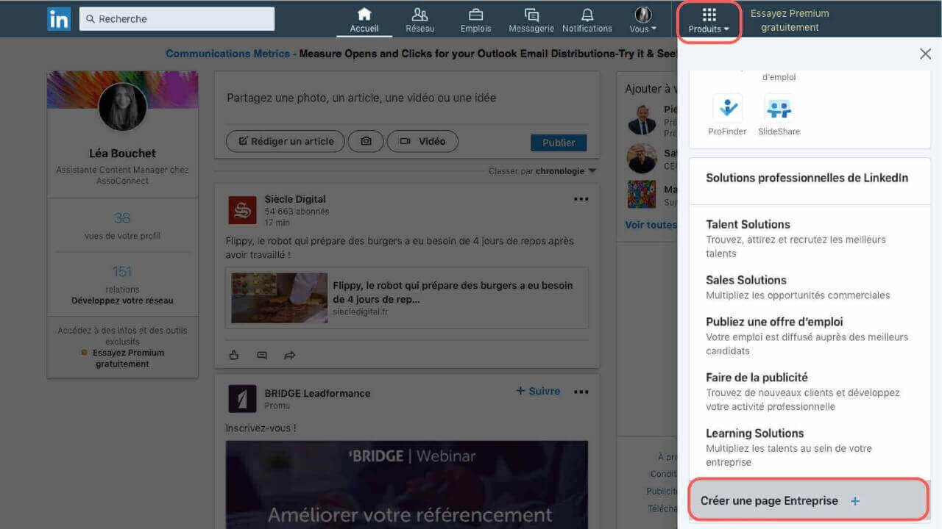
Task: Click the share arrow under Siècle Digital's post
Action: pyautogui.click(x=289, y=355)
